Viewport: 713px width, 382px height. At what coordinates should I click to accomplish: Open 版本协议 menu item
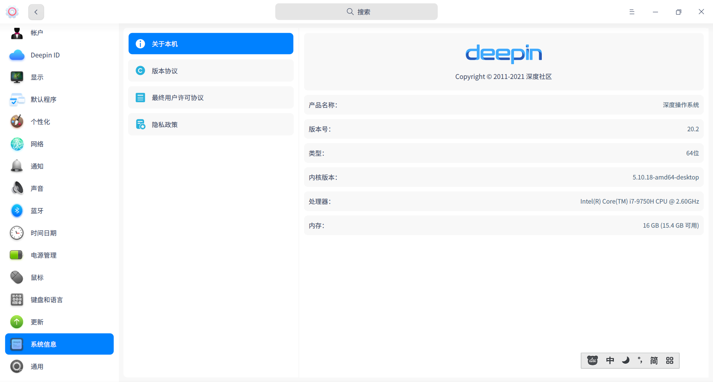coord(211,70)
